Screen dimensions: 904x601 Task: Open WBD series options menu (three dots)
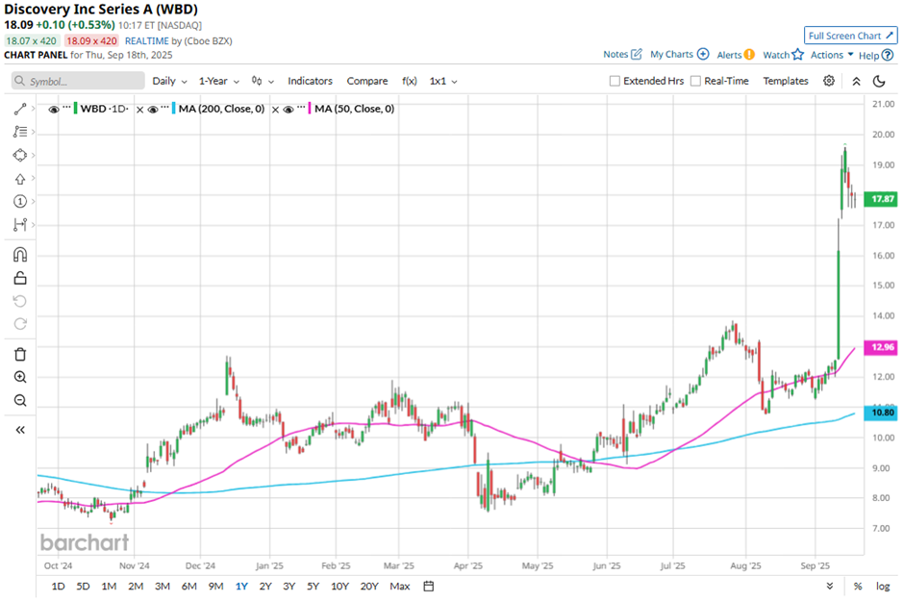coord(66,108)
